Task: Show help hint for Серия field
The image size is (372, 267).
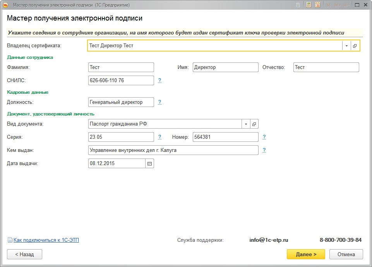Action: click(x=159, y=137)
